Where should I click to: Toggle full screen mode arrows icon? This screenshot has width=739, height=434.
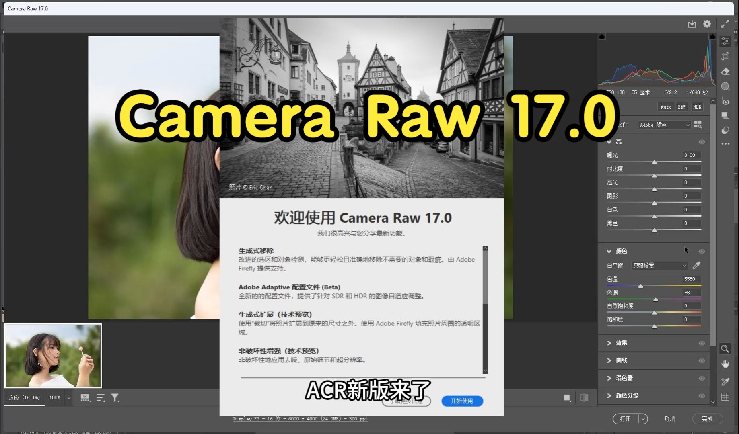725,24
